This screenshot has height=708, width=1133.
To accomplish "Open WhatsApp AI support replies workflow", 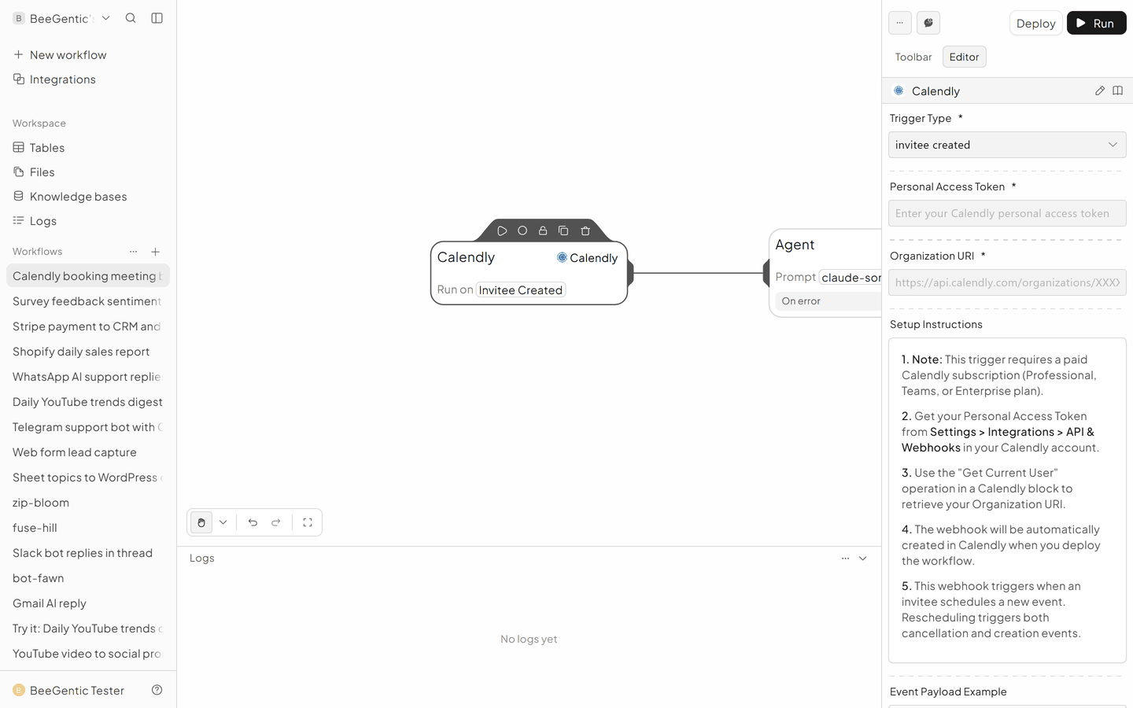I will coord(88,377).
